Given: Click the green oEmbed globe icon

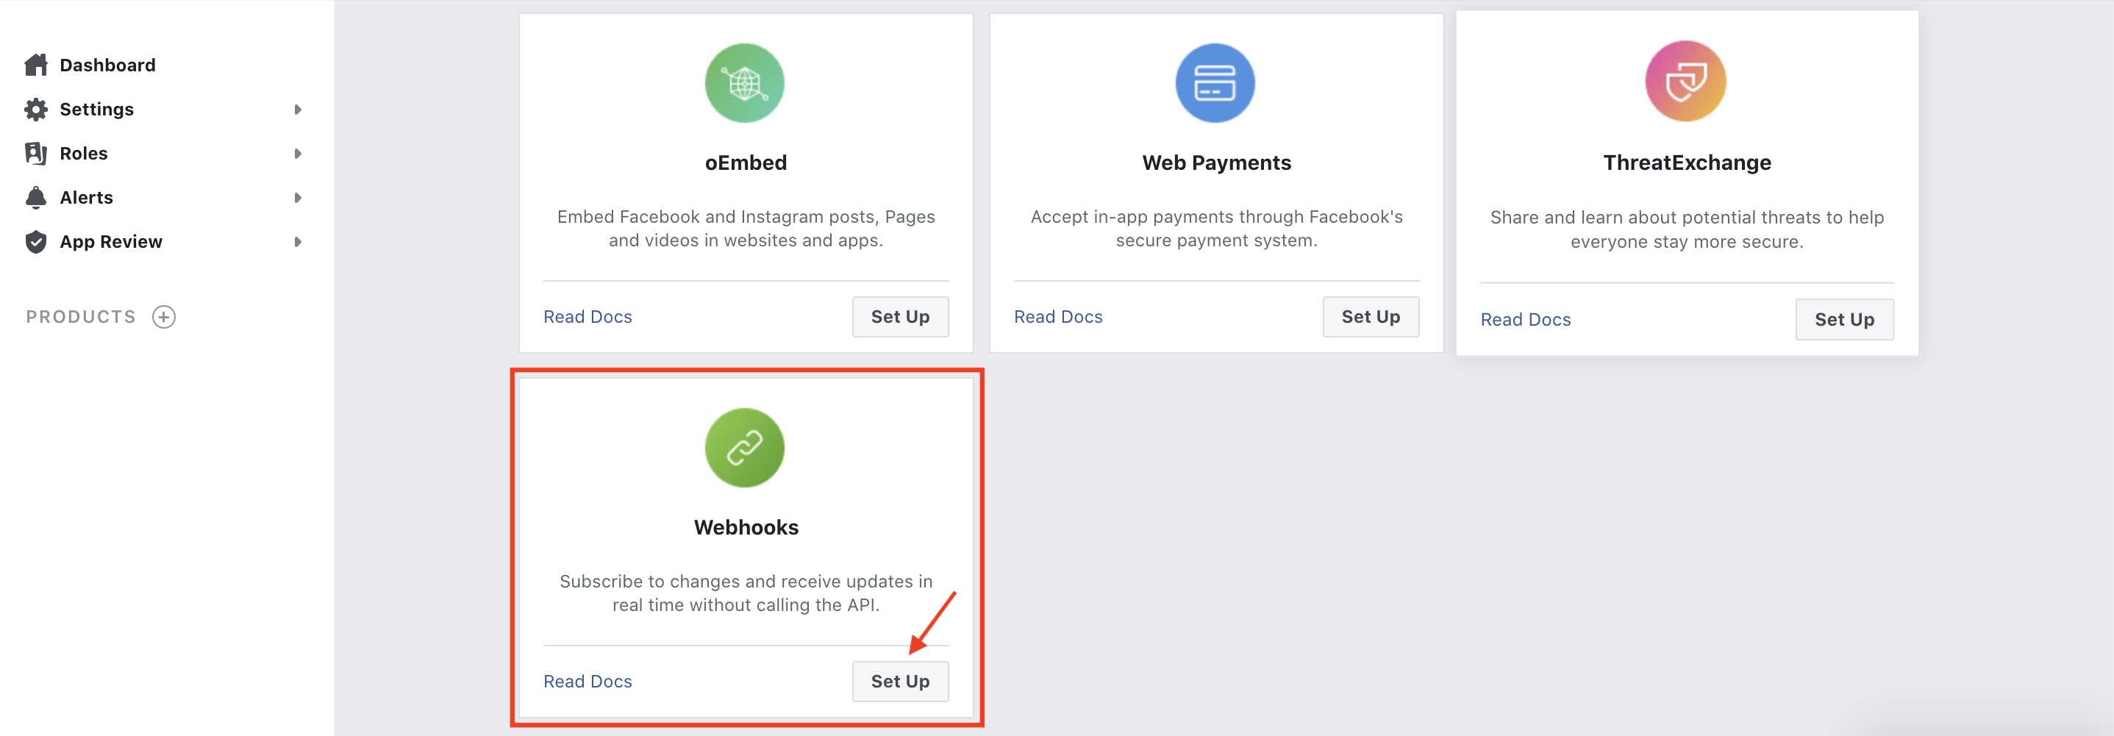Looking at the screenshot, I should pos(744,83).
